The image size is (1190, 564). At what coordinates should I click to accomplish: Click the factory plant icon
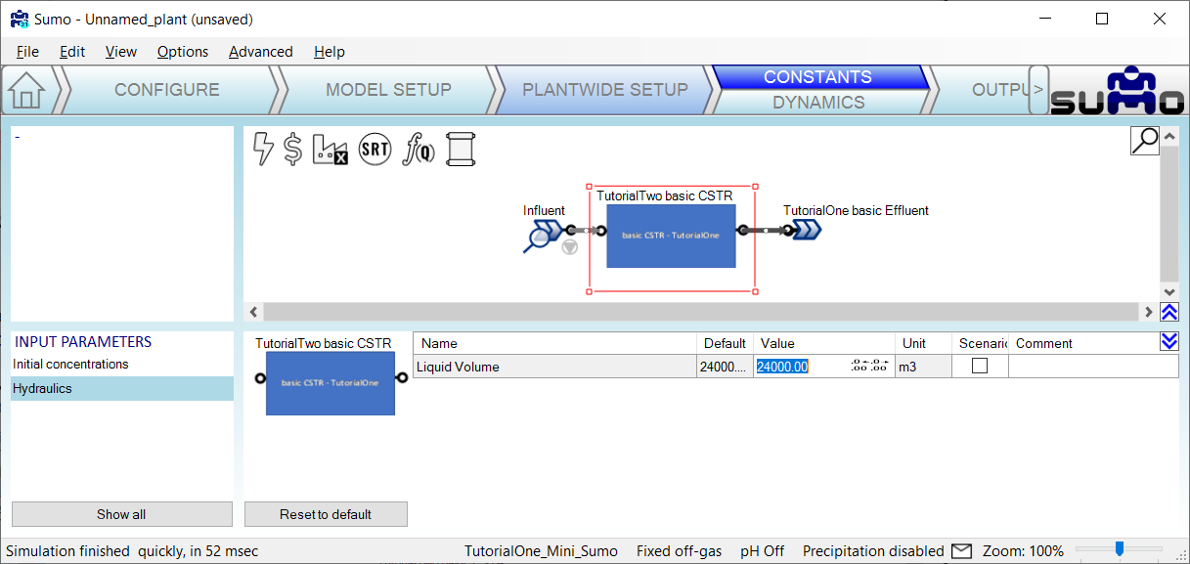pyautogui.click(x=330, y=149)
